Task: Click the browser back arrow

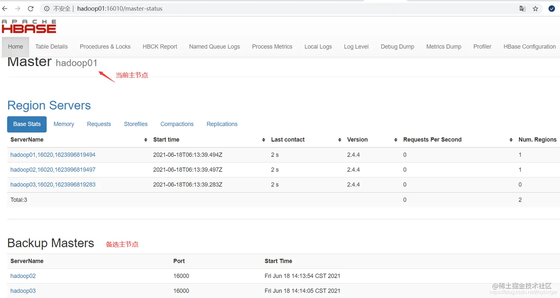Action: pos(5,9)
